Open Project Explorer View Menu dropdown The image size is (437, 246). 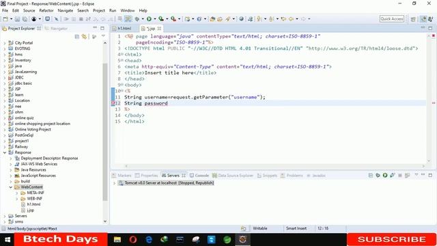pyautogui.click(x=103, y=36)
